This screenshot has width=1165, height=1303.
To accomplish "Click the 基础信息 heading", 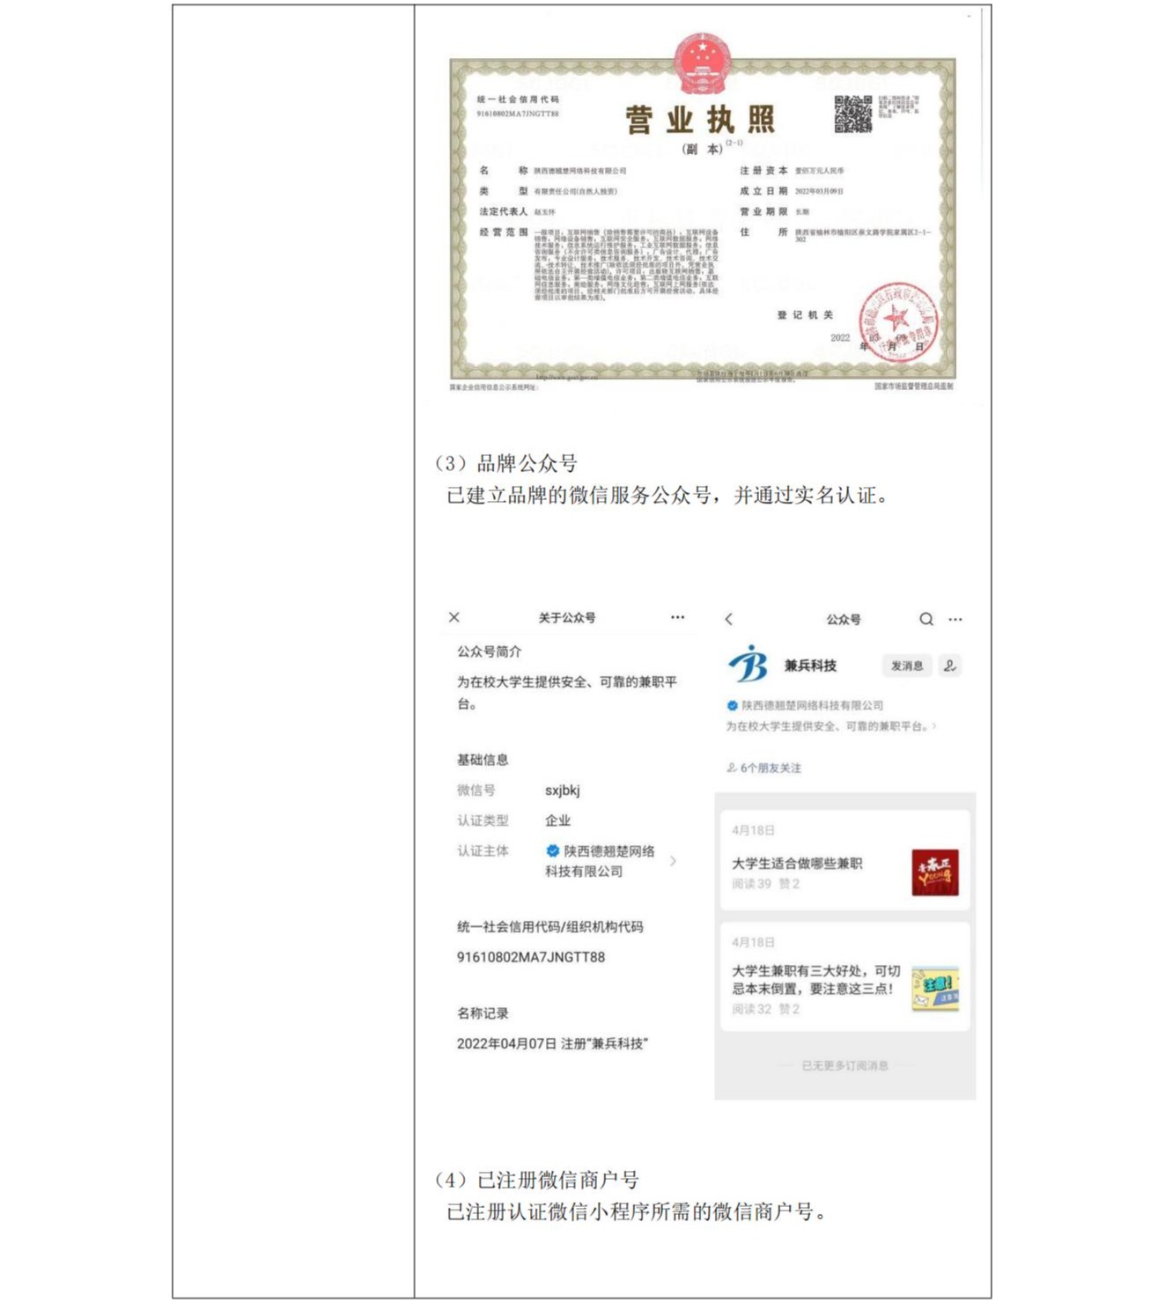I will tap(483, 760).
